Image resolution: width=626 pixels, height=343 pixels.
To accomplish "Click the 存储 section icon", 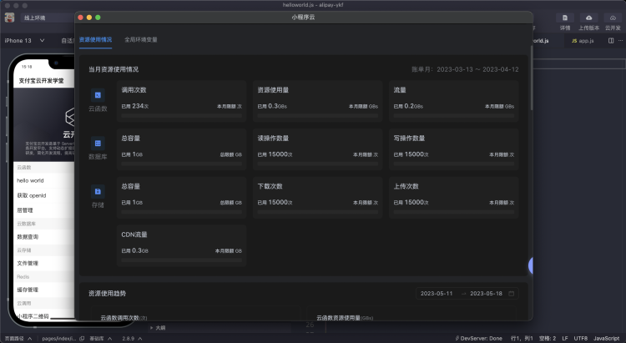I will coord(98,192).
